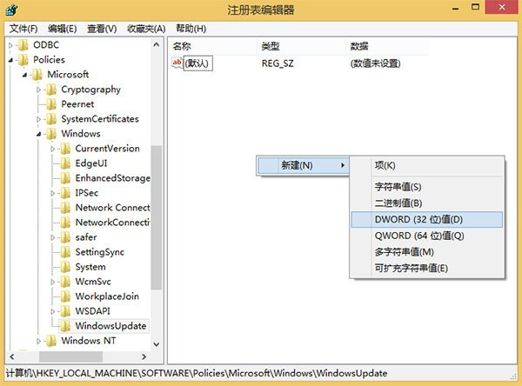Click tree scrollbar up arrow
522x386 pixels.
[x=156, y=44]
